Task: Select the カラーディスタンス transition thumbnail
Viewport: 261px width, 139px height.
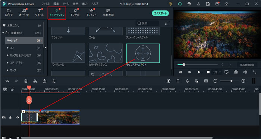Action: pos(106,53)
